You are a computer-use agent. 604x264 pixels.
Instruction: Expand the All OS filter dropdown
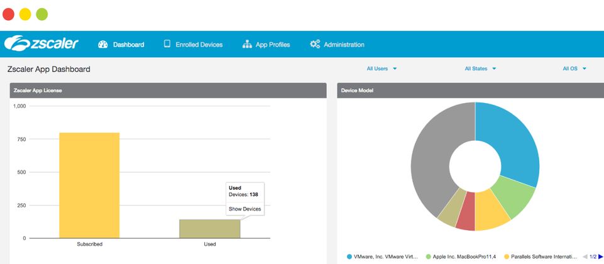tap(574, 69)
